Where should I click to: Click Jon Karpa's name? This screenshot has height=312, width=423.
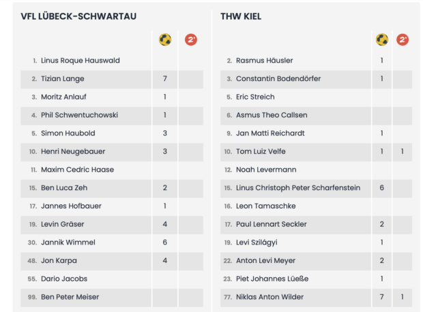59,261
